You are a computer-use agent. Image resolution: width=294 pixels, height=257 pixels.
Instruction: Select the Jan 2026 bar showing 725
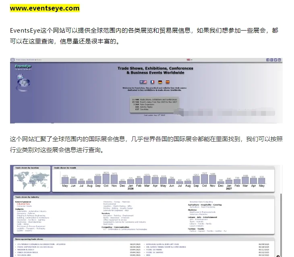[130, 181]
